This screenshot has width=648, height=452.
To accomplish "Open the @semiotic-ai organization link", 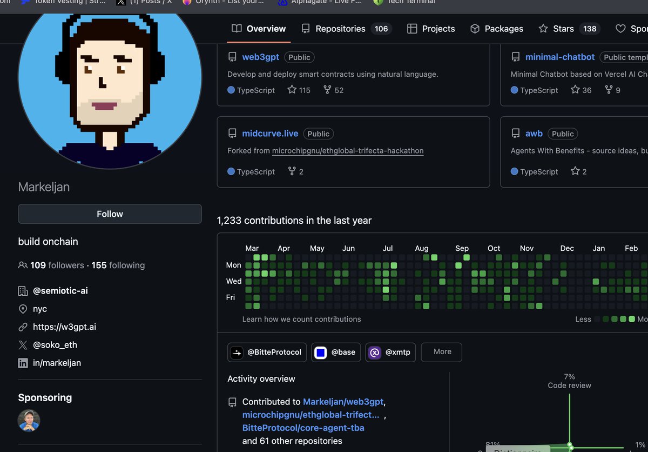I will click(x=60, y=290).
